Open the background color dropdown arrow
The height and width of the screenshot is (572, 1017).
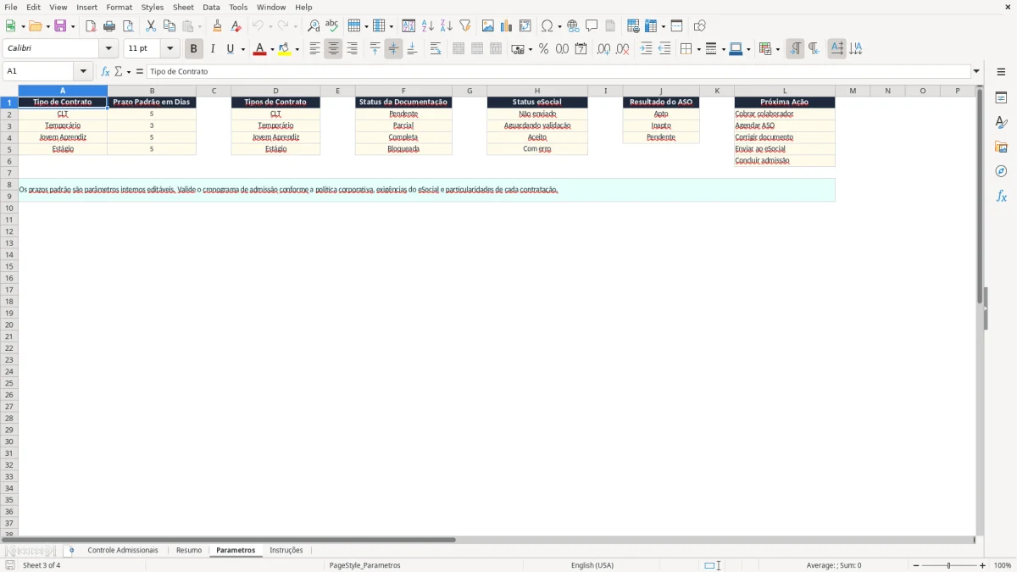point(297,49)
